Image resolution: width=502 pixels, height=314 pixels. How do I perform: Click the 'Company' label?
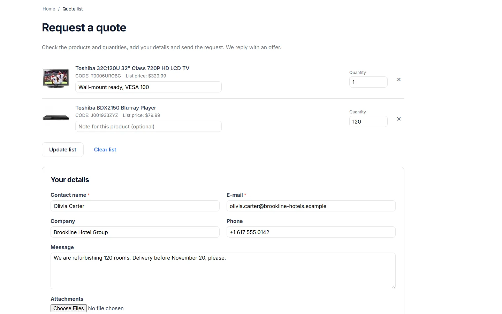[x=63, y=221]
